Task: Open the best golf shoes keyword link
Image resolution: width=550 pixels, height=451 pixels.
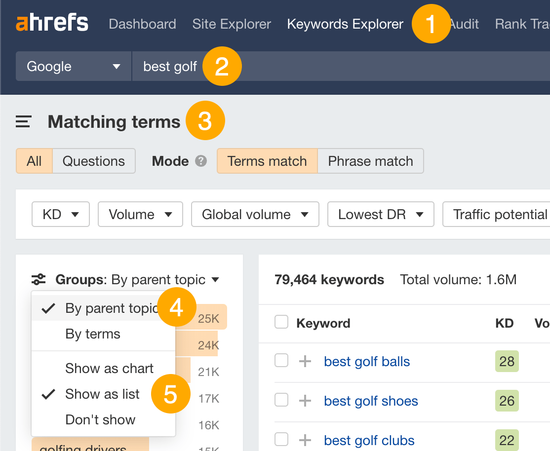Action: [371, 401]
